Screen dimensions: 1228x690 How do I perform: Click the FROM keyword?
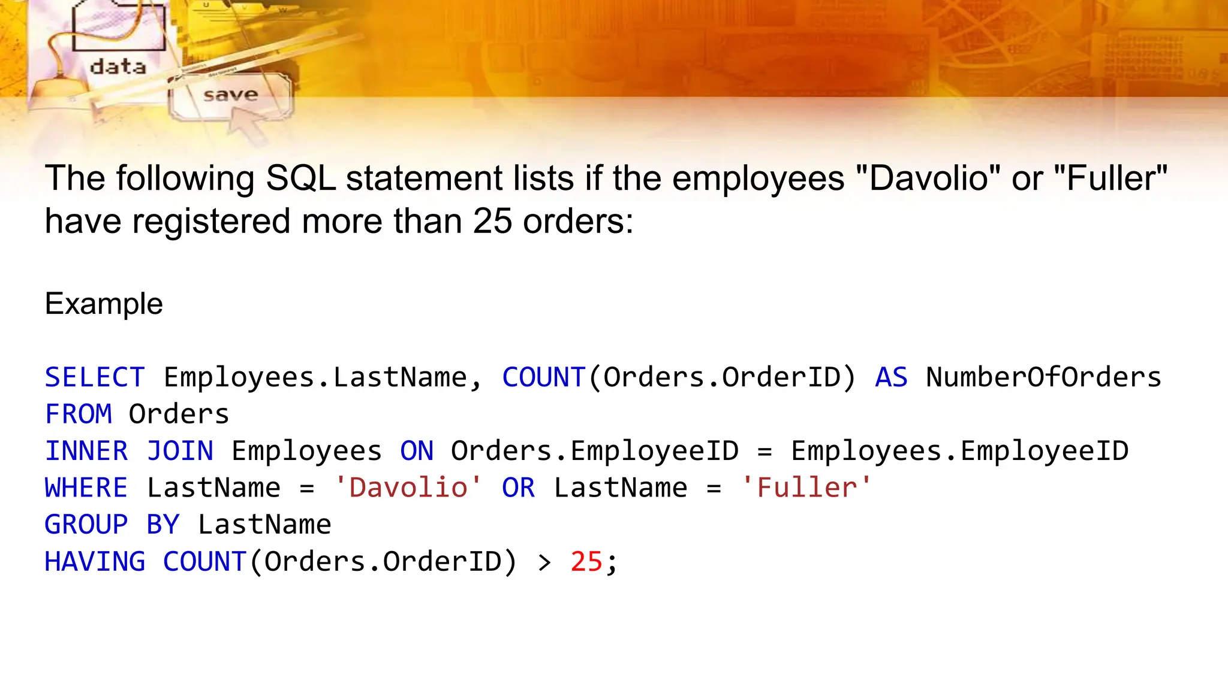point(79,414)
